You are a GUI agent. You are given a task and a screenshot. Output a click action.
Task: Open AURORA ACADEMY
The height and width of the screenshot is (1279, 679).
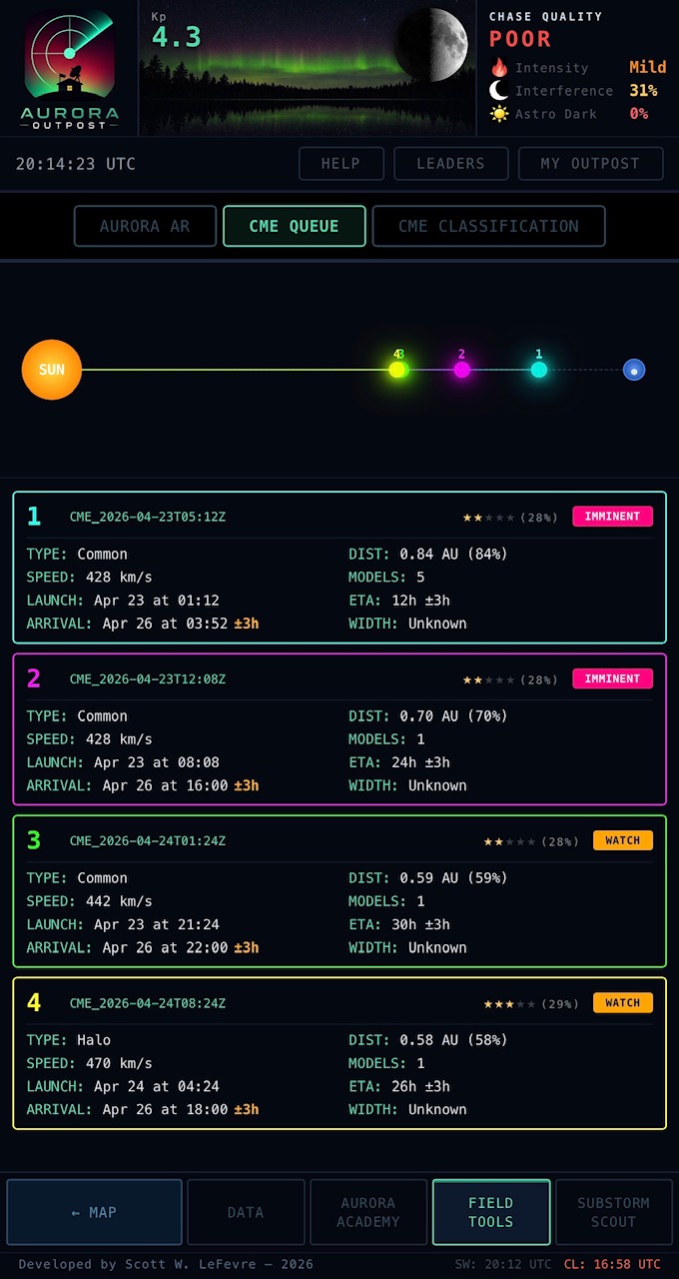tap(368, 1212)
